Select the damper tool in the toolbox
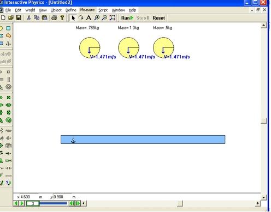 pos(9,138)
